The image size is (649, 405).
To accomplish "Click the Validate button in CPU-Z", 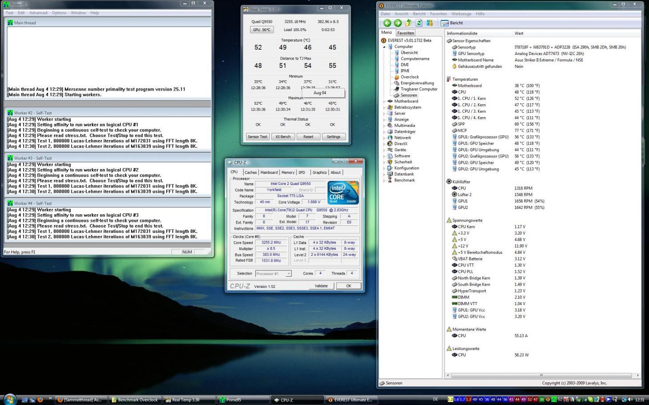I will tap(321, 286).
